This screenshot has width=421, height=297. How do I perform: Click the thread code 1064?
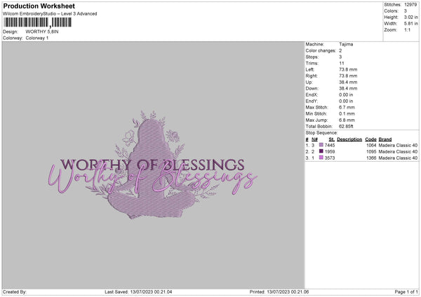click(371, 145)
